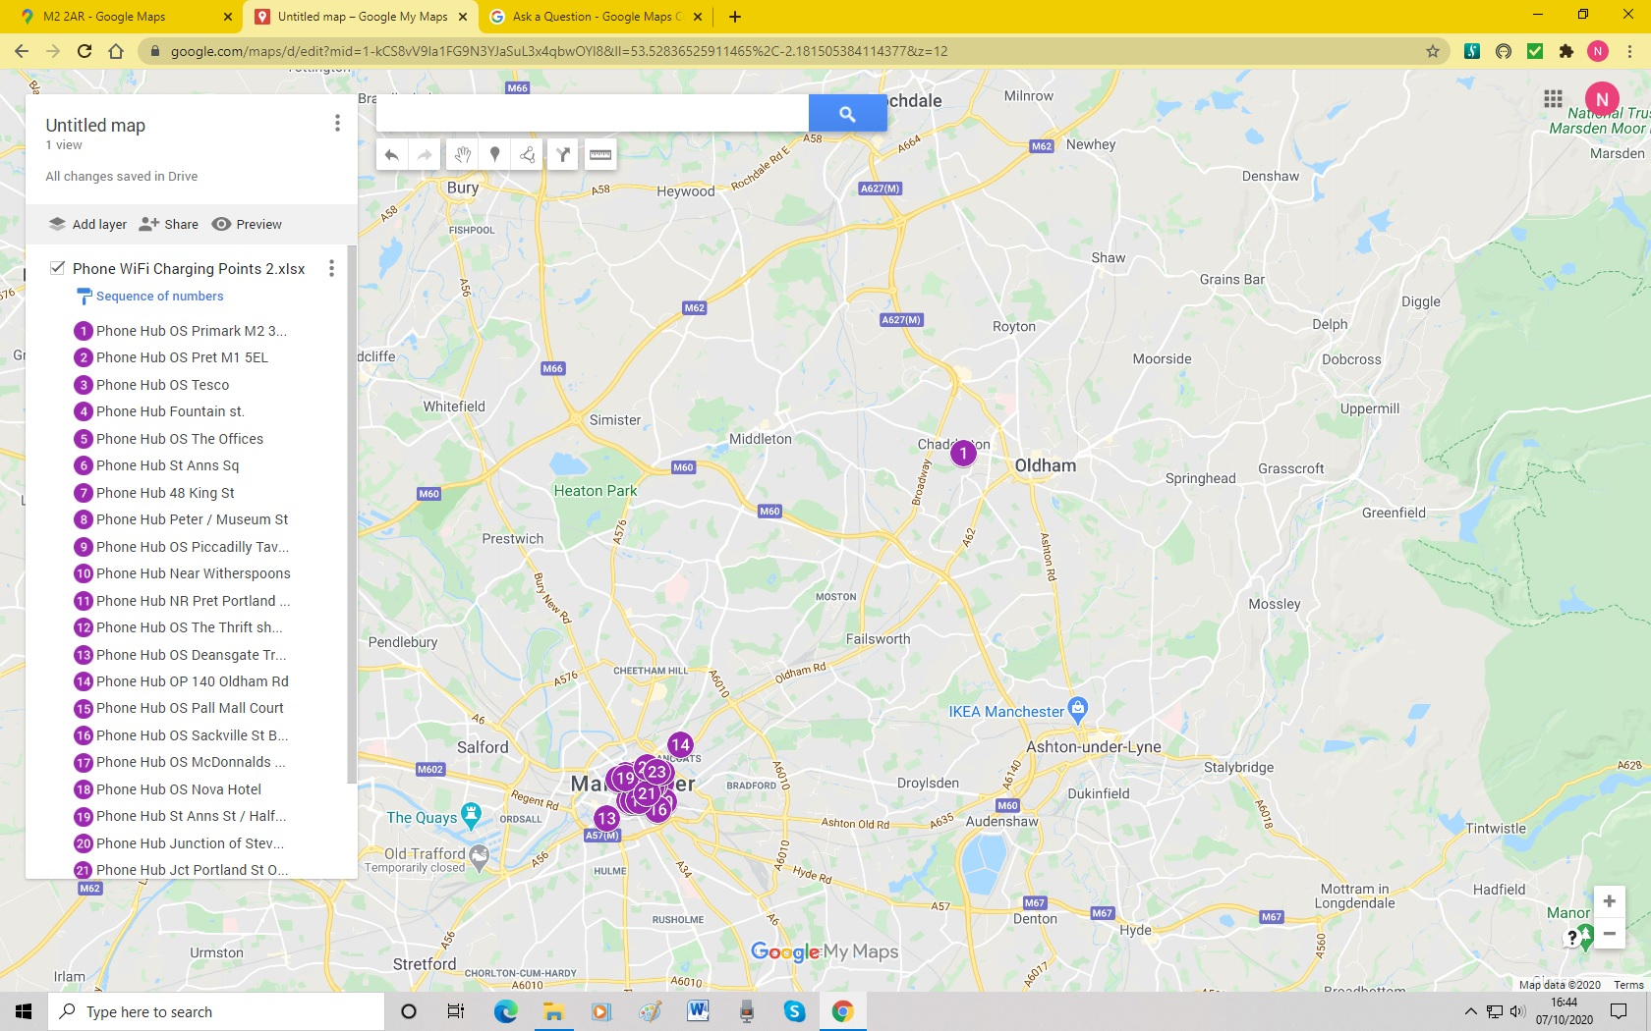Viewport: 1651px width, 1031px height.
Task: Click in the map search input field
Action: pyautogui.click(x=593, y=114)
